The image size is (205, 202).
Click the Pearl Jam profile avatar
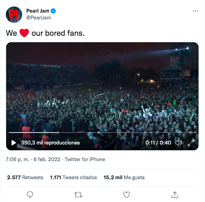pyautogui.click(x=14, y=14)
